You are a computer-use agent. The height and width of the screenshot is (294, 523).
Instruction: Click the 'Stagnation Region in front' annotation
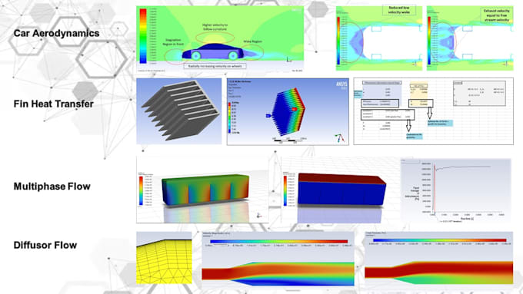coord(173,42)
